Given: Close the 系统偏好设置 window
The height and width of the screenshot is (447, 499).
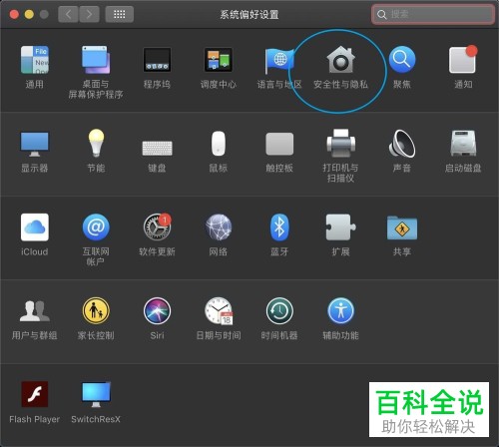Looking at the screenshot, I should (14, 14).
